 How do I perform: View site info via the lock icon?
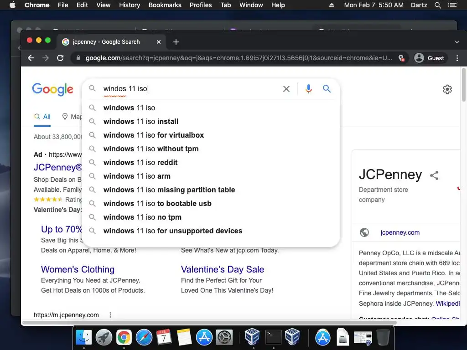[78, 58]
